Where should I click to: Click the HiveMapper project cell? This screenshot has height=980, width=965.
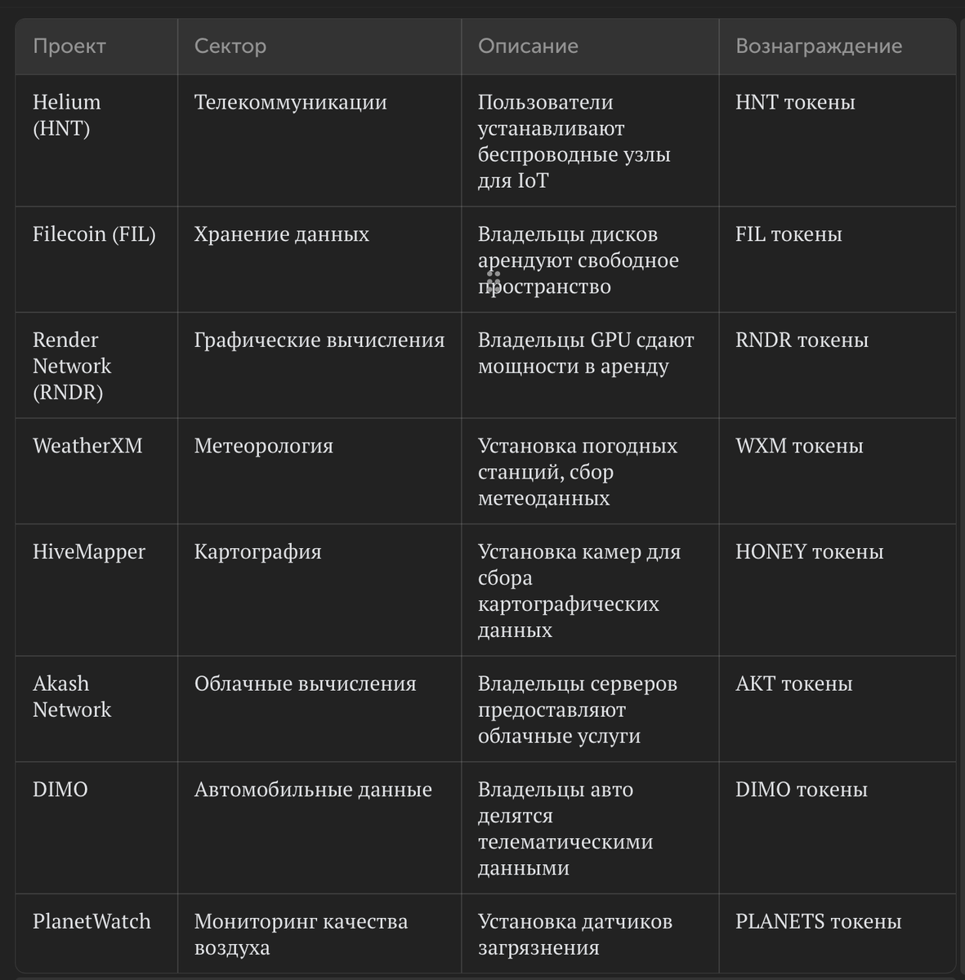[x=89, y=552]
